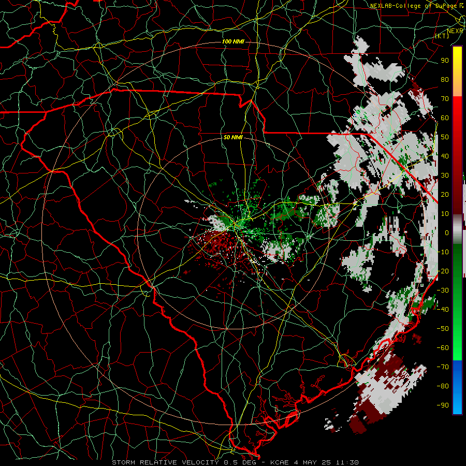Click the 40 value on velocity scale
Image resolution: width=466 pixels, height=466 pixels.
[x=445, y=156]
